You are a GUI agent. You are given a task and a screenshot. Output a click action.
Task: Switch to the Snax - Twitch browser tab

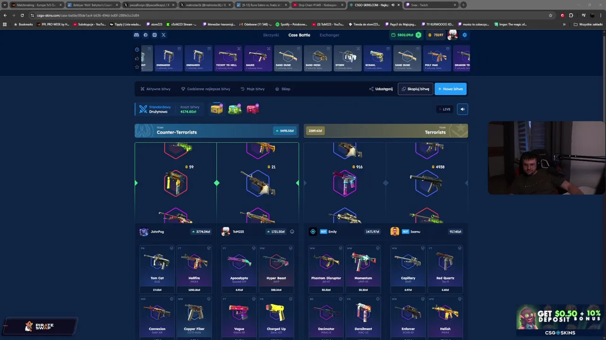click(431, 5)
